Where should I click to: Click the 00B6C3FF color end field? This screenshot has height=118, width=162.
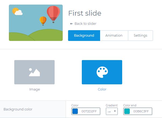tap(141, 111)
